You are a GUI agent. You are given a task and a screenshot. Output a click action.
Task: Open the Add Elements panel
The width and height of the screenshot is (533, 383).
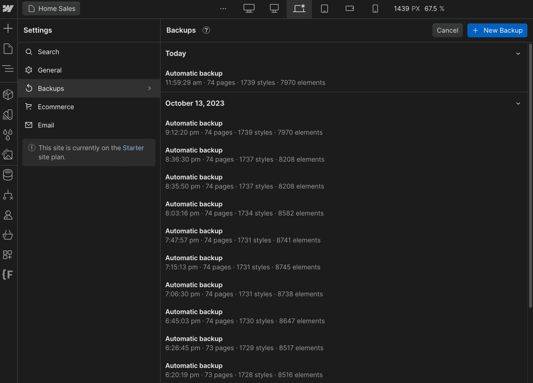pos(9,28)
